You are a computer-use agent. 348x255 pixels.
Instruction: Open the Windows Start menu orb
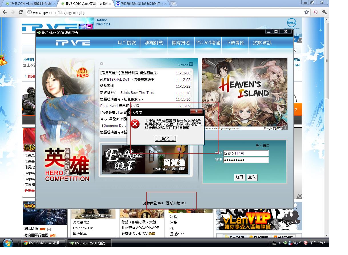pyautogui.click(x=8, y=243)
